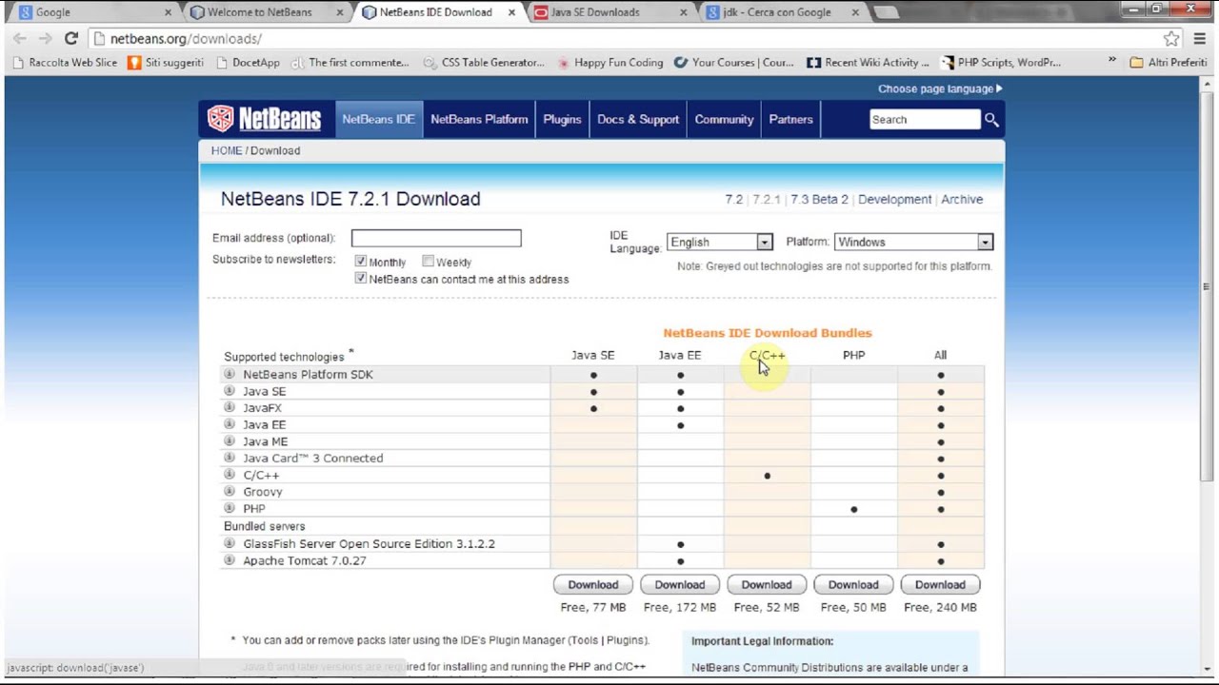Screen dimensions: 1219x685
Task: Toggle the Weekly newsletter checkbox
Action: (x=428, y=261)
